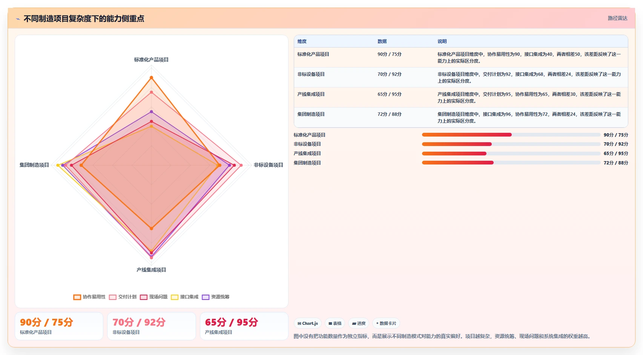The width and height of the screenshot is (643, 355).
Task: Toggle the 资源统筹 legend entry
Action: click(216, 297)
